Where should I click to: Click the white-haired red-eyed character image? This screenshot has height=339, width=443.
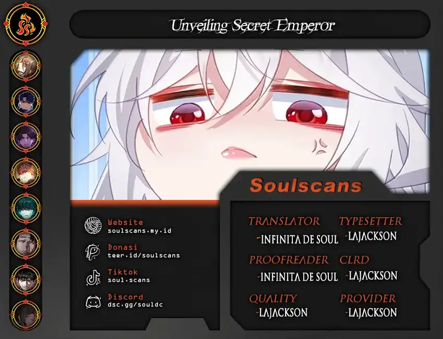250,124
